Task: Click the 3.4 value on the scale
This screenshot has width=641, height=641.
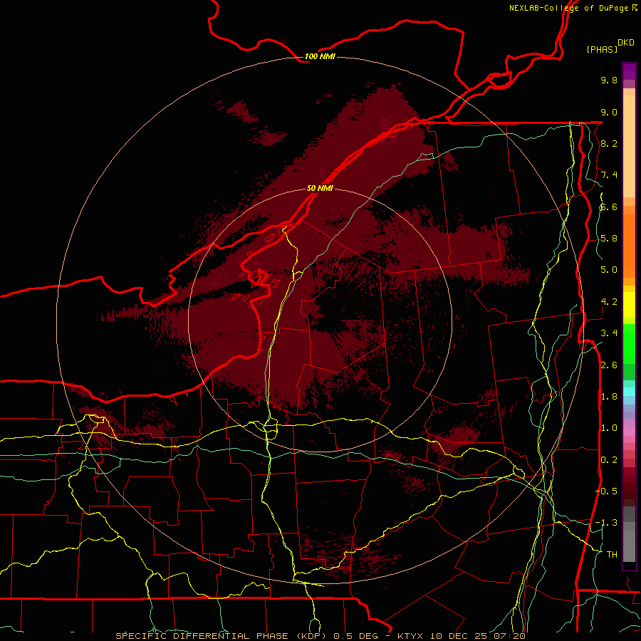Action: [x=609, y=333]
